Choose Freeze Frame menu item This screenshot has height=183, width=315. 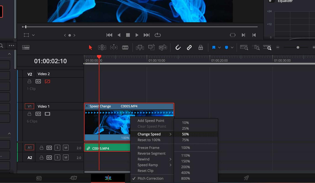pos(152,148)
